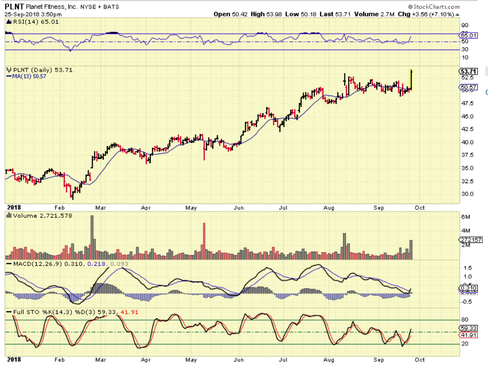Click the 50.57 moving average price tag
This screenshot has height=365, width=488.
468,87
